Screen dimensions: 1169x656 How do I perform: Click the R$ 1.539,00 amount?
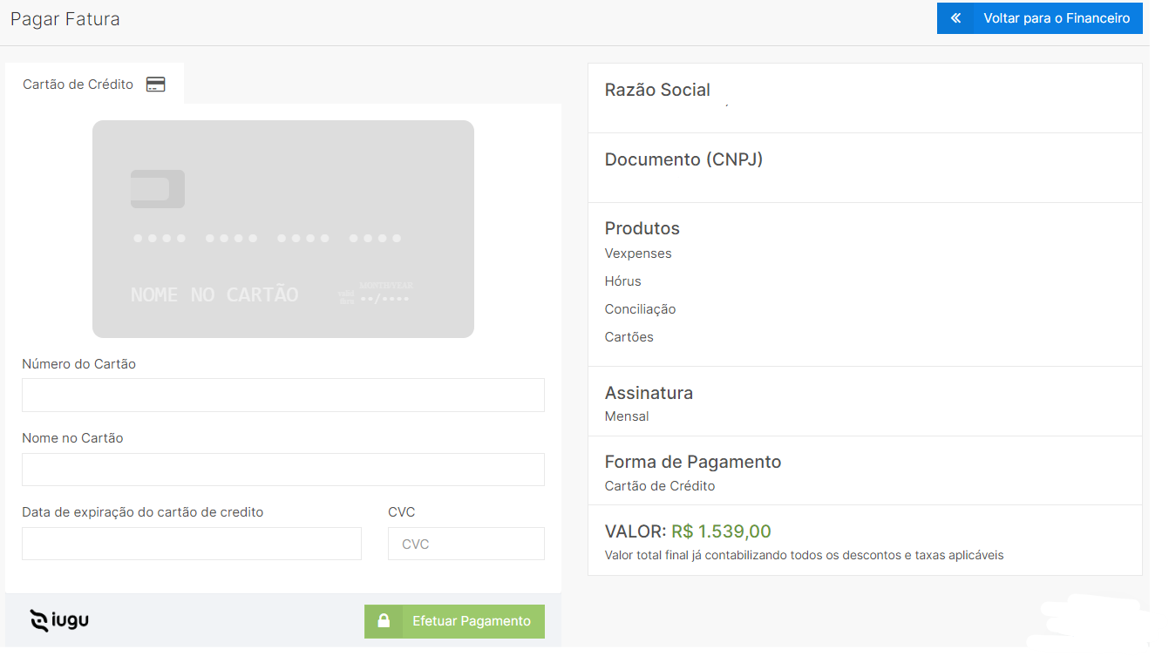click(x=721, y=531)
